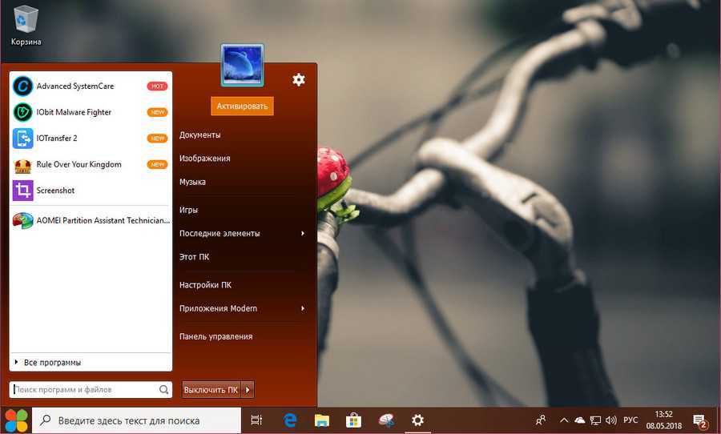Open the Microsoft Store taskbar icon

pos(352,420)
